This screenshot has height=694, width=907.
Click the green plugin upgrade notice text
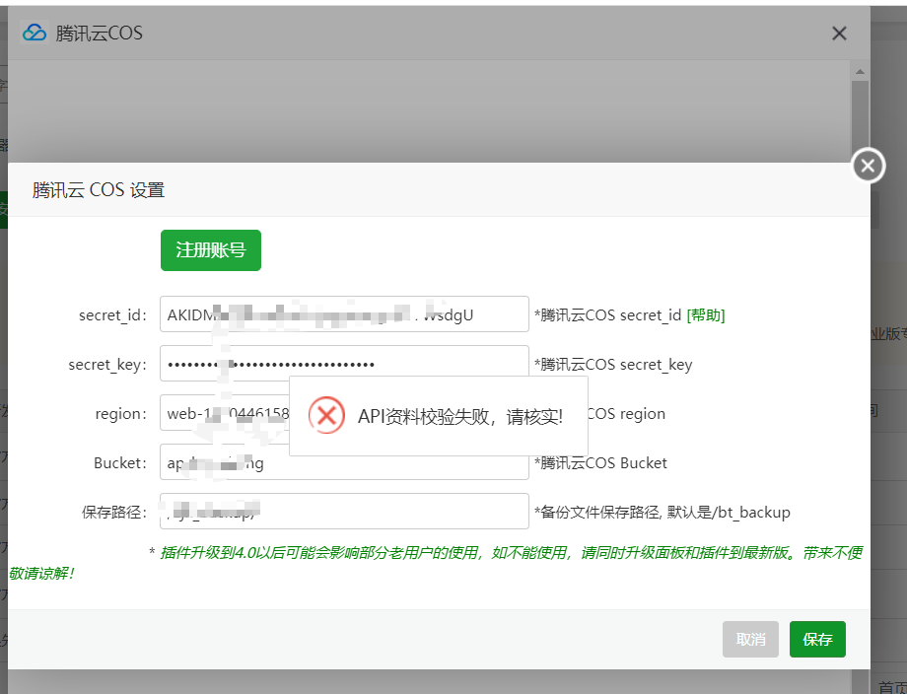[436, 563]
